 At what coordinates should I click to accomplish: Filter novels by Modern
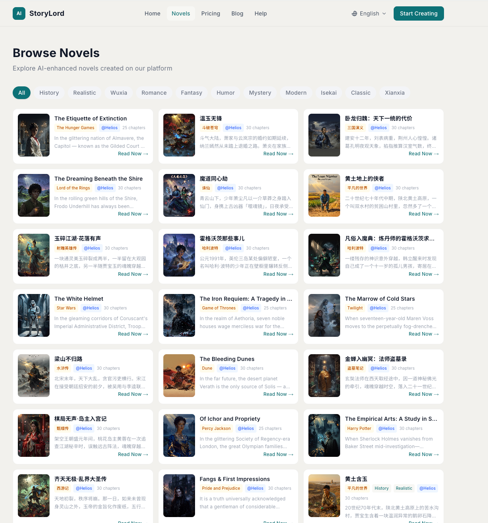tap(296, 93)
